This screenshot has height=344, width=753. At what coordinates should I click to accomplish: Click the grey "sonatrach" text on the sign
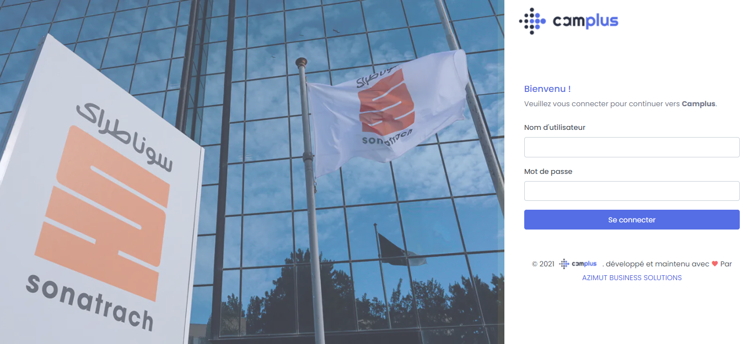click(x=89, y=302)
